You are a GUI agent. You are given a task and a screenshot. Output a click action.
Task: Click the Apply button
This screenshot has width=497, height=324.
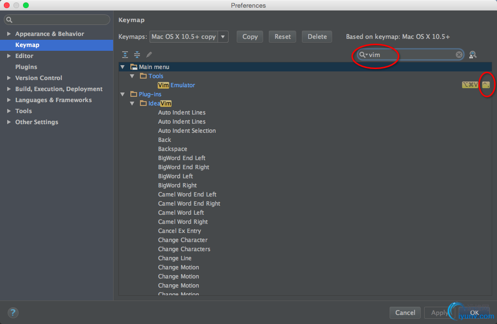click(439, 312)
